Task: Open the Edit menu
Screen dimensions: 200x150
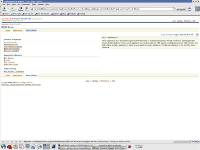Action: 9,4
